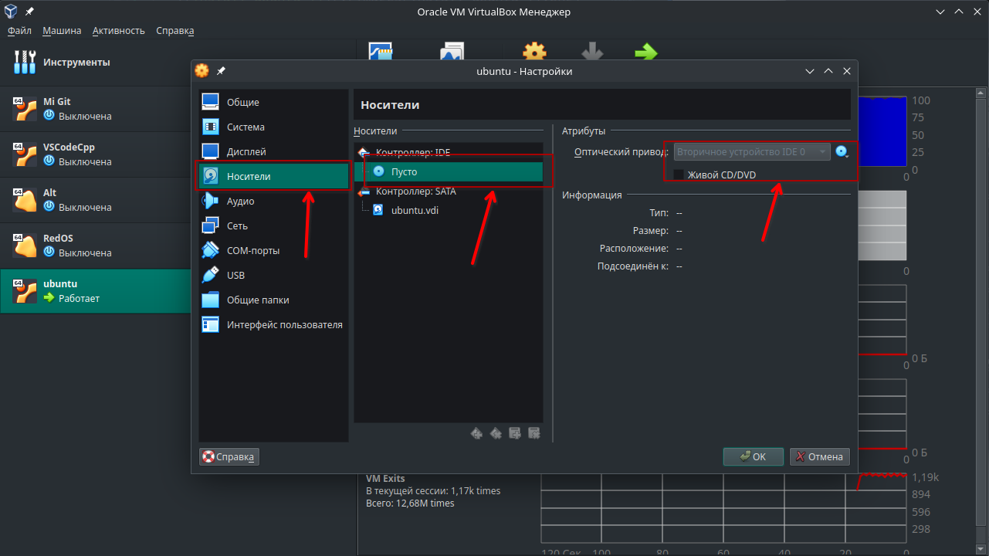Open the Активность menu
Viewport: 989px width, 556px height.
tap(118, 31)
